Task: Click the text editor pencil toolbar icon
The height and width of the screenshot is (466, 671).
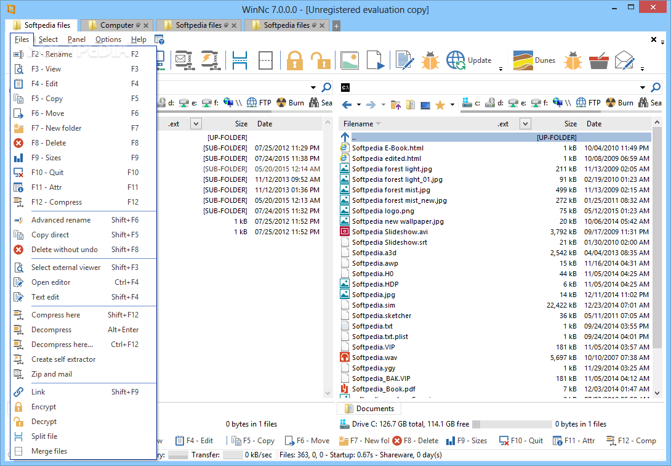Action: [404, 60]
